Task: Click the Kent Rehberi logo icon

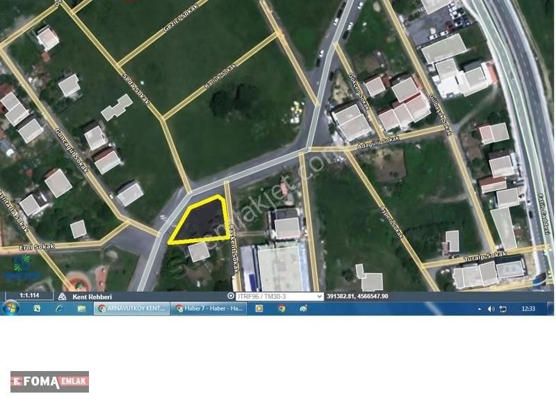Action: pyautogui.click(x=62, y=296)
